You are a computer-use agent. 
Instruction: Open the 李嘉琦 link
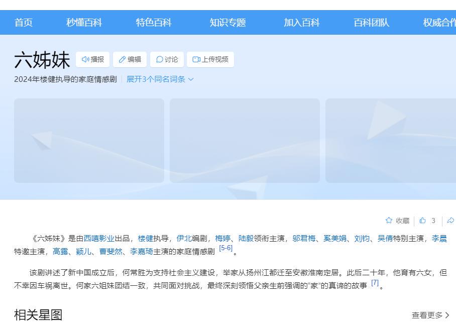[142, 251]
